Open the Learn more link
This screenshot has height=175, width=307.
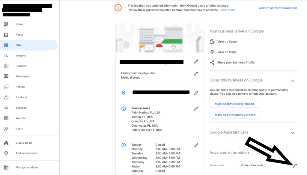click(227, 10)
